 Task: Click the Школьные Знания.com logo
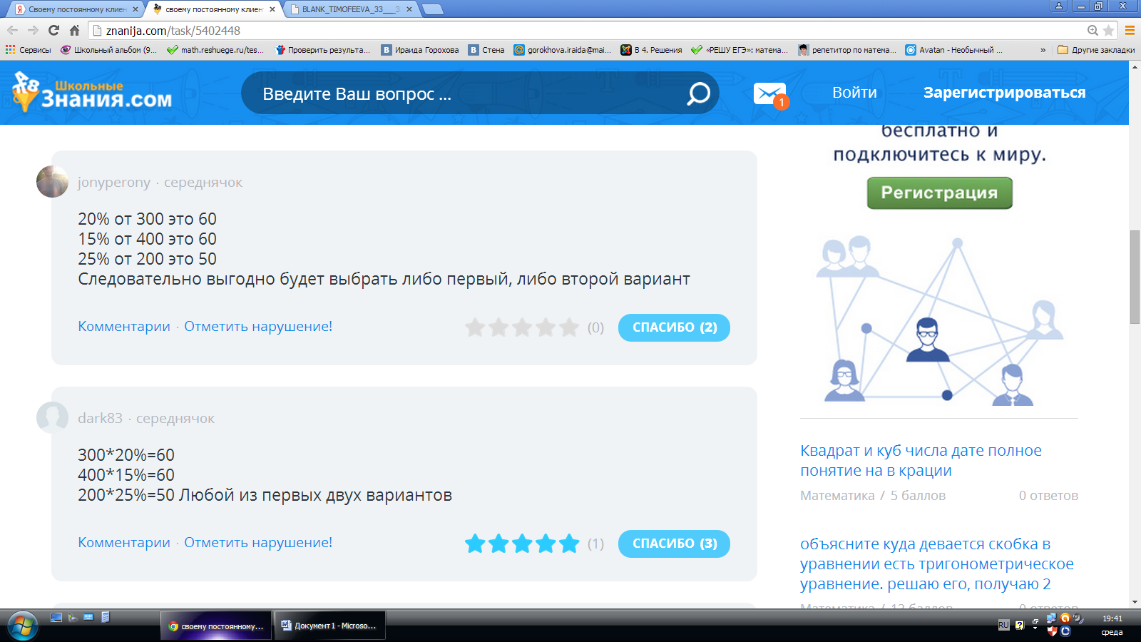[x=92, y=92]
